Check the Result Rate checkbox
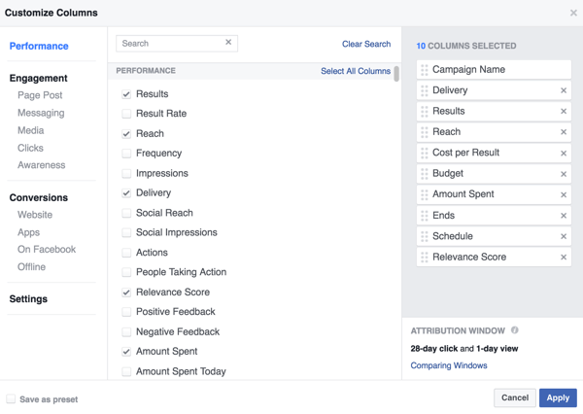 (x=126, y=114)
